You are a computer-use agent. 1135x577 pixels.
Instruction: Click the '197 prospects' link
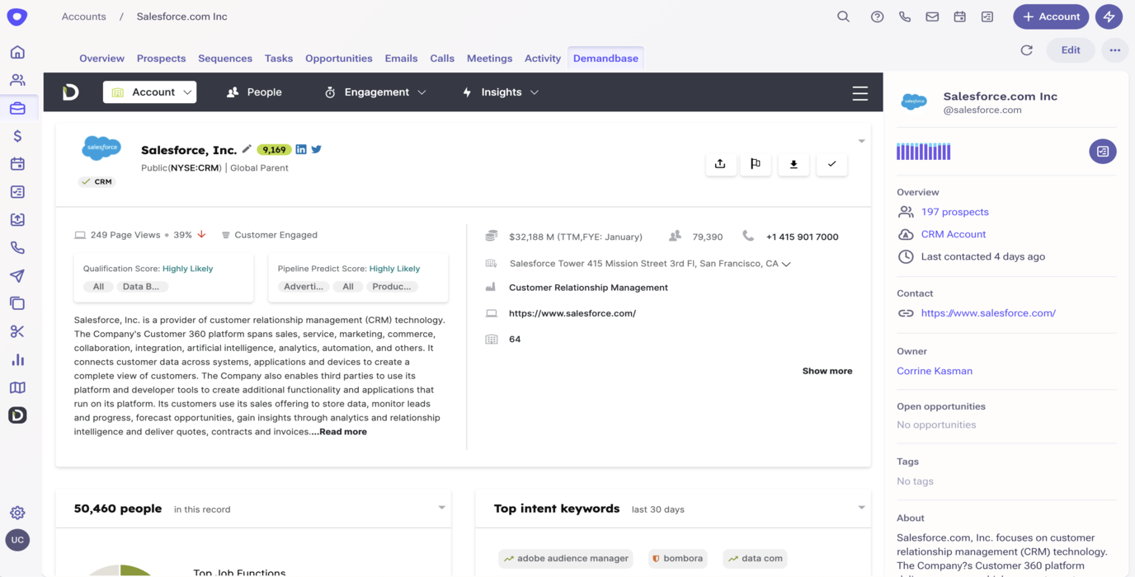954,212
